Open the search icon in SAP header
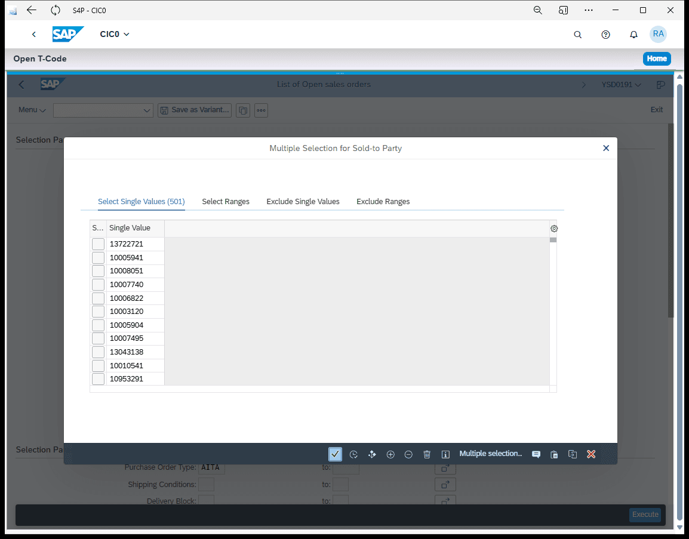 tap(578, 34)
